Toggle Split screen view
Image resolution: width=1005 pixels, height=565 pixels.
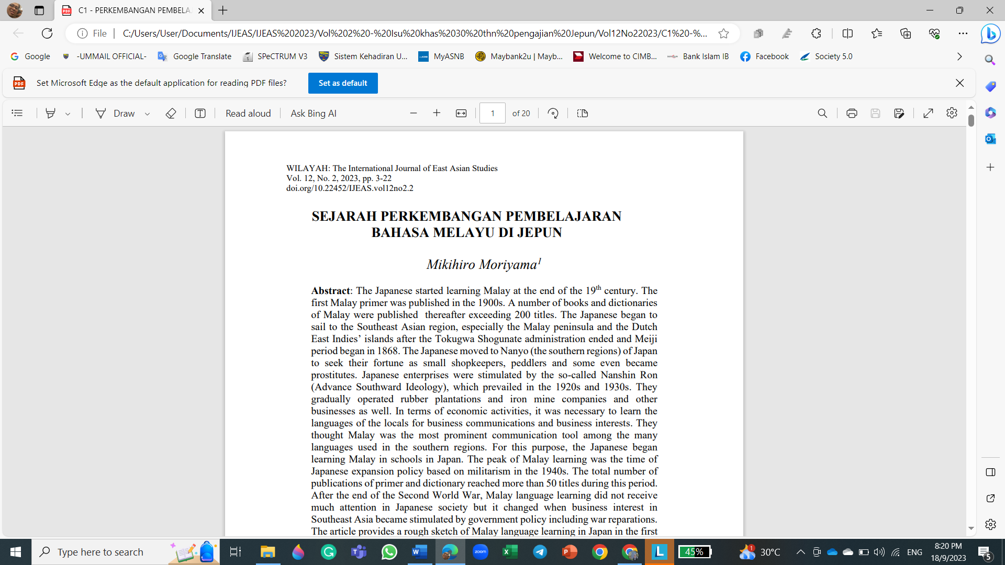pyautogui.click(x=847, y=33)
